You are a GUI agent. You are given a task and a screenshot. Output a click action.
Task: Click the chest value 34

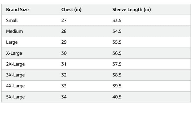64,97
